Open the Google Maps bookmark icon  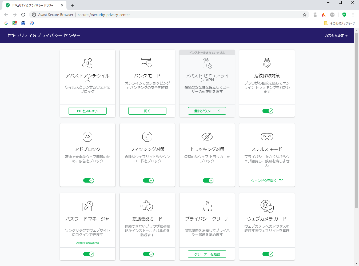tap(15, 23)
